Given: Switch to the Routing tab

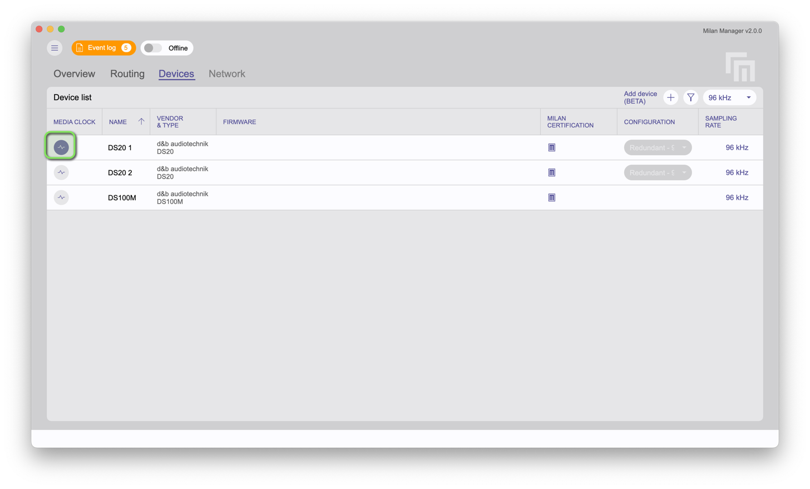Looking at the screenshot, I should [127, 74].
